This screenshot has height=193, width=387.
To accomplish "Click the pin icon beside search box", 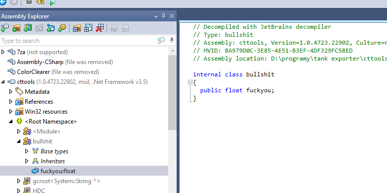I will [172, 40].
